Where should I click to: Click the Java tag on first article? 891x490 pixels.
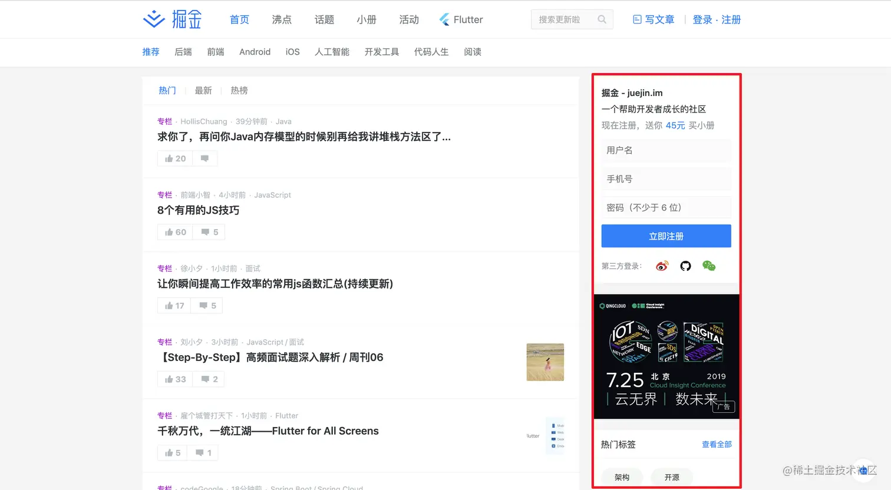click(x=283, y=121)
